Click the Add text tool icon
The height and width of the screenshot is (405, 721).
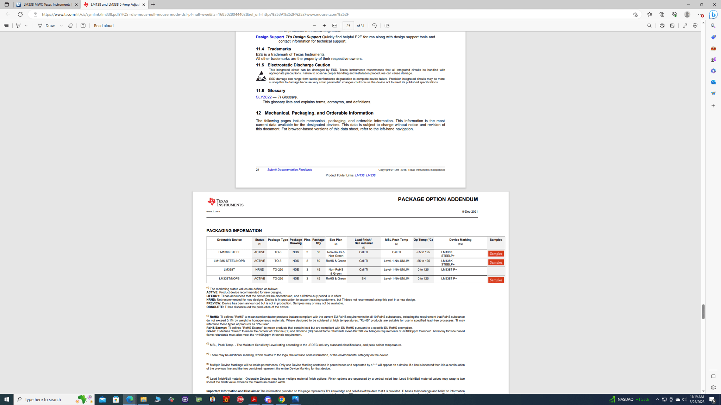[83, 26]
